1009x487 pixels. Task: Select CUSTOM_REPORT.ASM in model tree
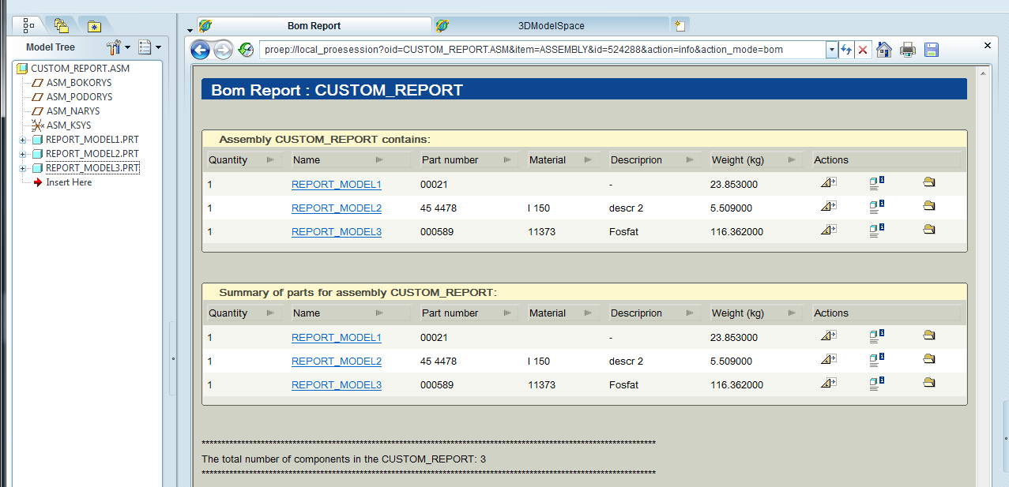[73, 69]
